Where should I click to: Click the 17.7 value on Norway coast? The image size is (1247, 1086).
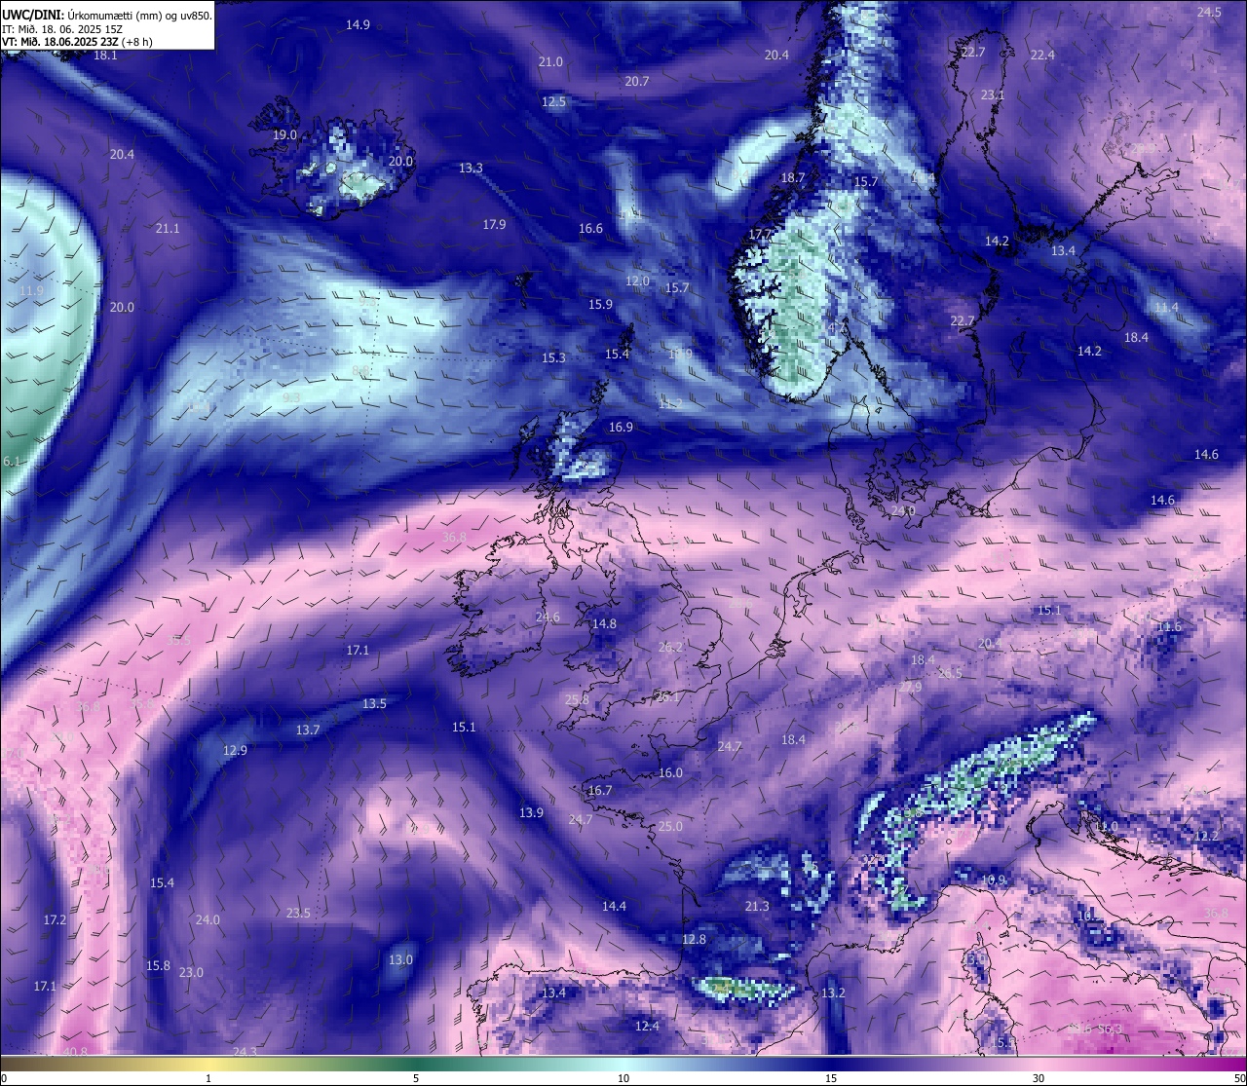[x=760, y=235]
